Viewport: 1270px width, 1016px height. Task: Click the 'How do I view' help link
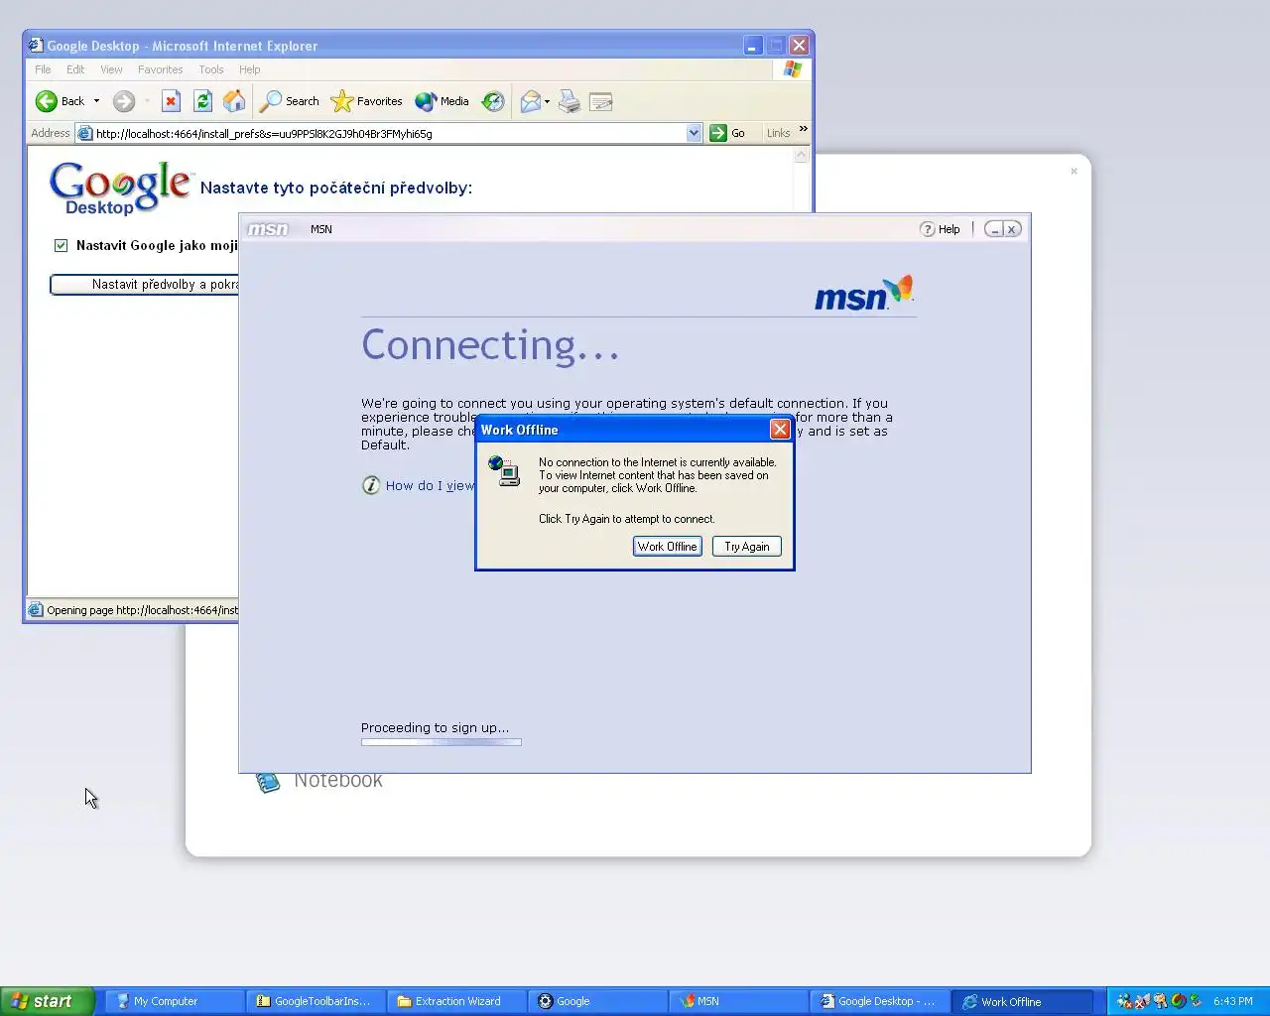[430, 485]
